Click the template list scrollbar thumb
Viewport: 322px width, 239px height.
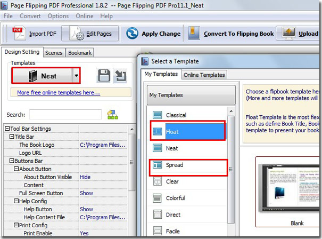(x=231, y=170)
